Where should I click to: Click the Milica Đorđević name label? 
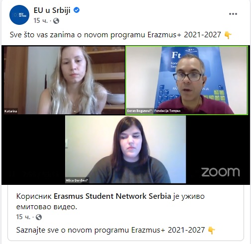pyautogui.click(x=77, y=180)
